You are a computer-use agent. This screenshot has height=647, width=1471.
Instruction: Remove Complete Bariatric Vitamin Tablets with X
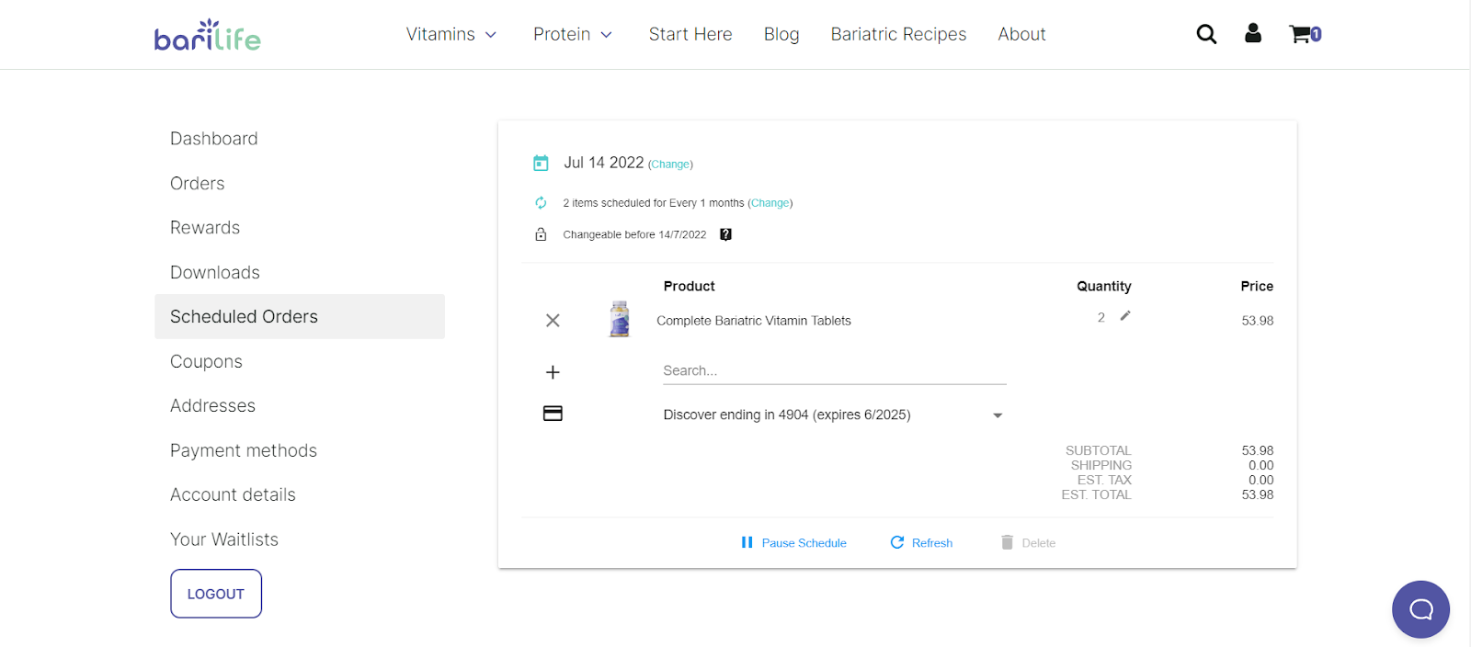pyautogui.click(x=553, y=321)
